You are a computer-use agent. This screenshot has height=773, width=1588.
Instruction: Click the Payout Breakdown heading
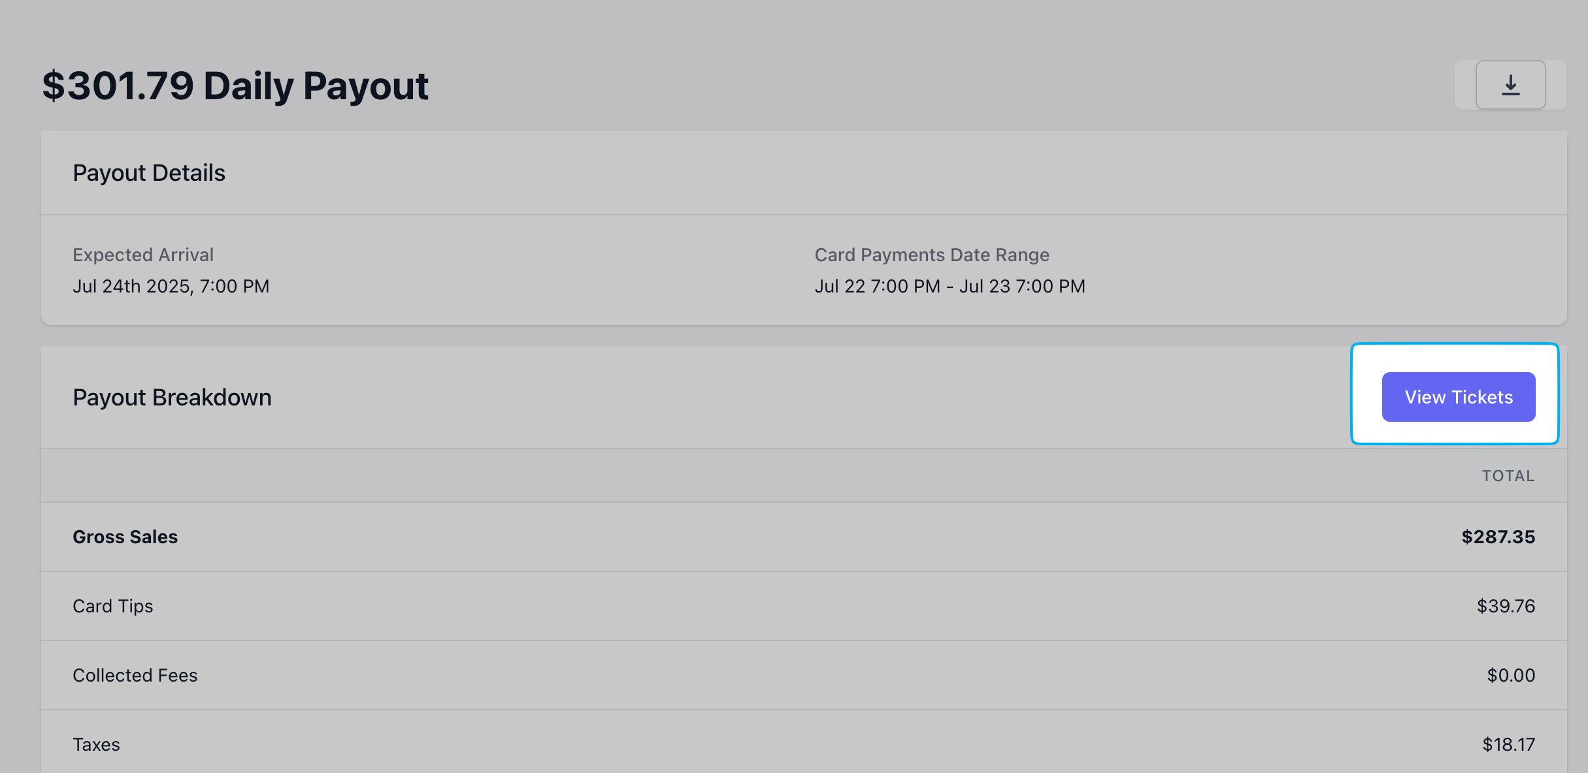[x=172, y=398]
